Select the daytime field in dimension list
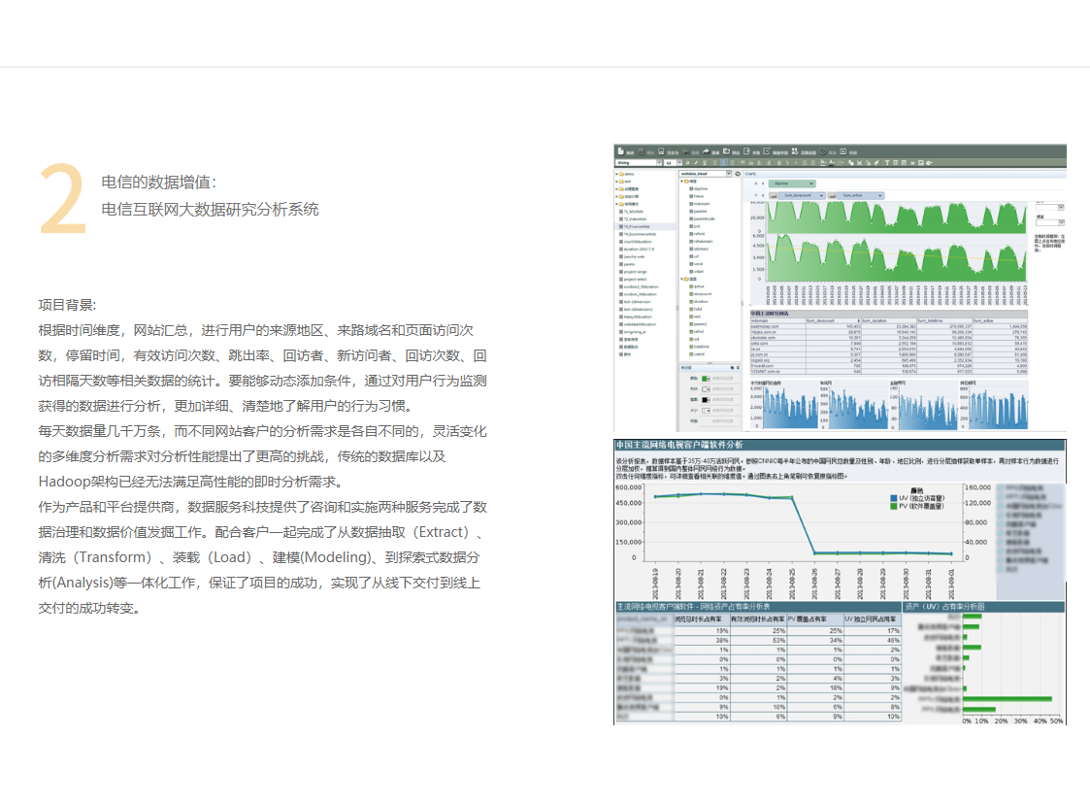This screenshot has width=1090, height=802. (702, 188)
